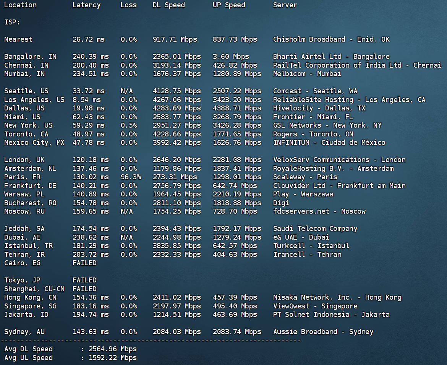Select 'VeloxServ Communications - London' server
Screen dimensions: 447x365
coord(339,160)
